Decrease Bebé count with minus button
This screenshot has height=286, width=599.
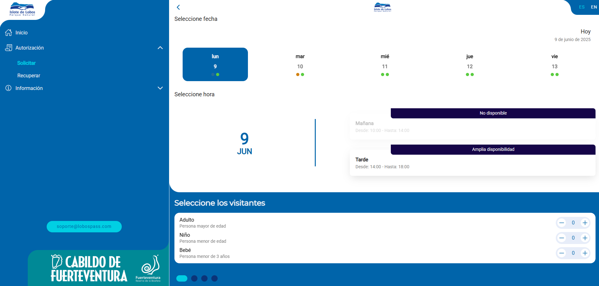(x=561, y=253)
